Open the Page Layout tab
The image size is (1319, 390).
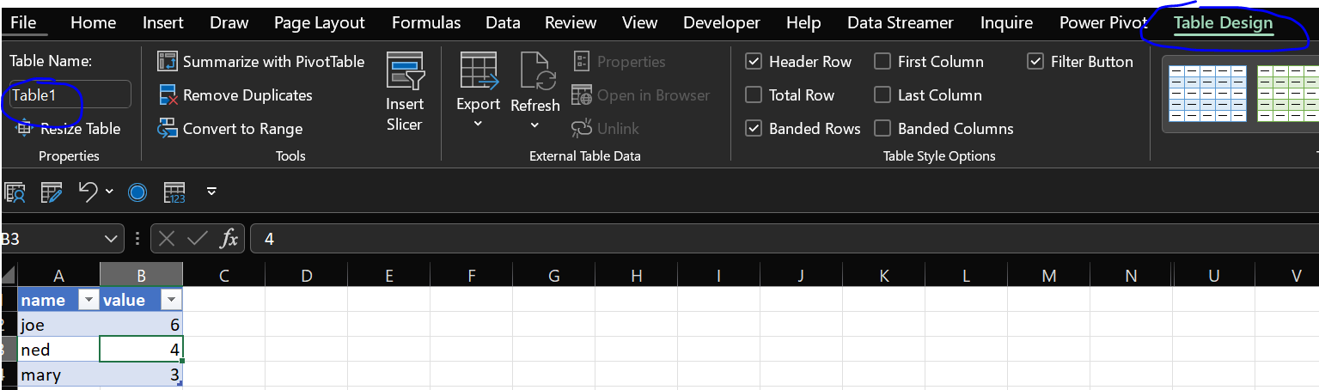(x=320, y=23)
